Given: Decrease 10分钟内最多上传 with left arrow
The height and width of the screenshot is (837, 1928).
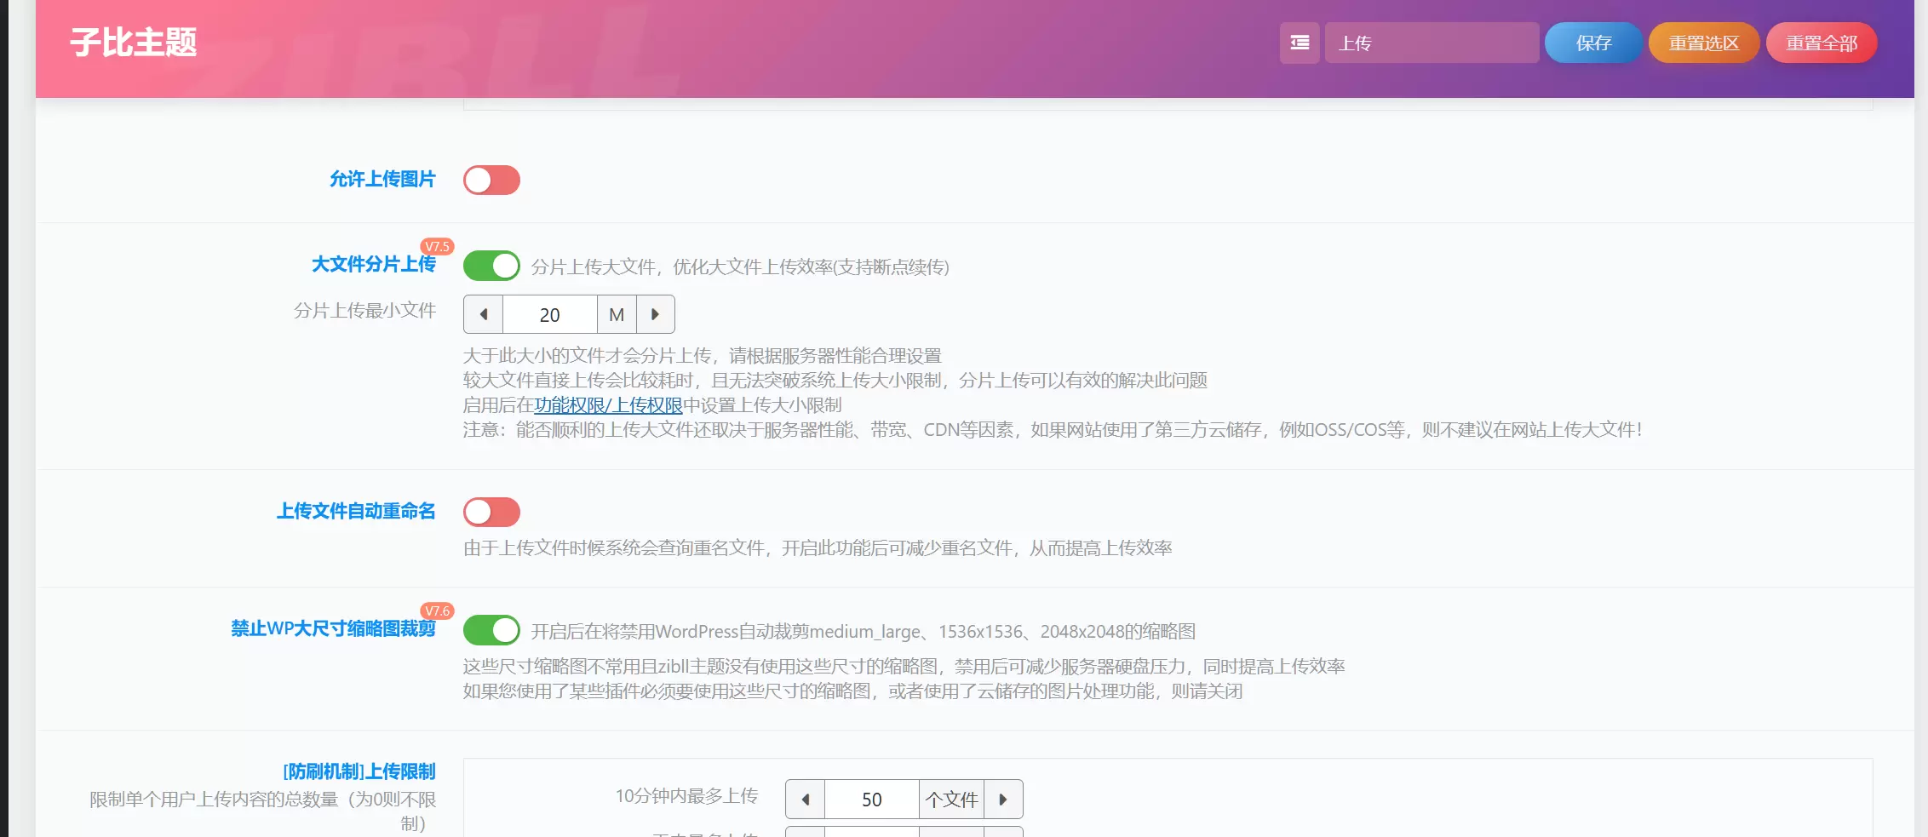Looking at the screenshot, I should click(x=806, y=800).
